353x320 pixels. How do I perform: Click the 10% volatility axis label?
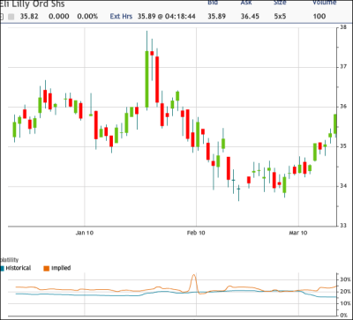(x=344, y=304)
